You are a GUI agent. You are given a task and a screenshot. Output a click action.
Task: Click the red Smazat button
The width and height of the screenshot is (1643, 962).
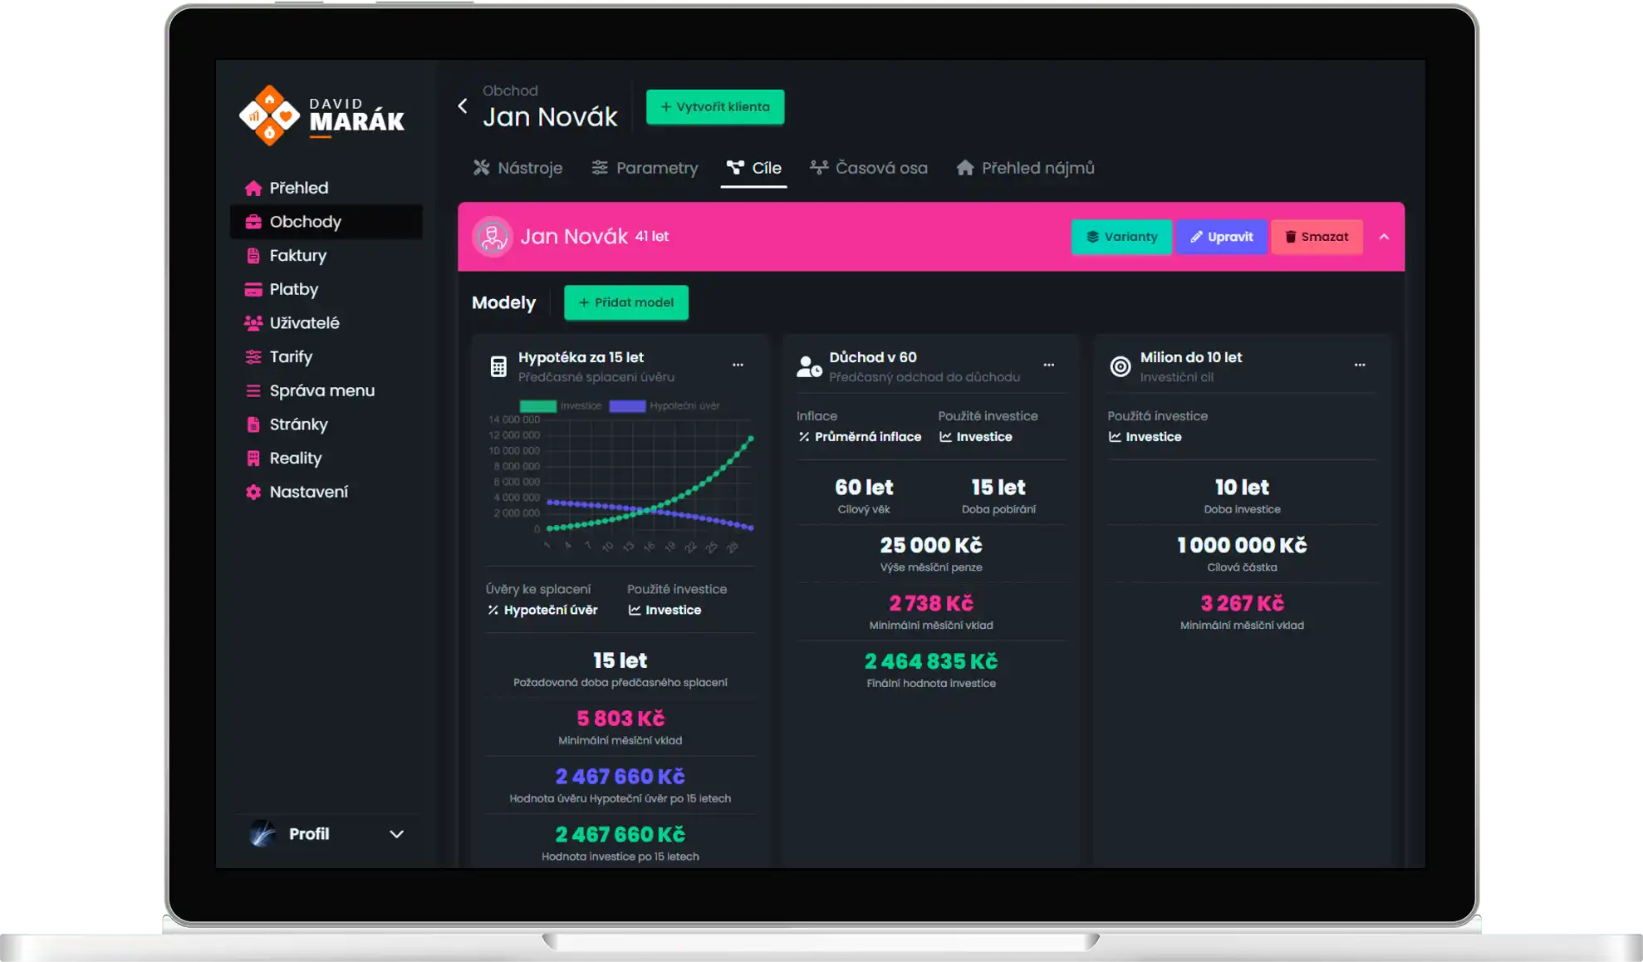pos(1317,237)
